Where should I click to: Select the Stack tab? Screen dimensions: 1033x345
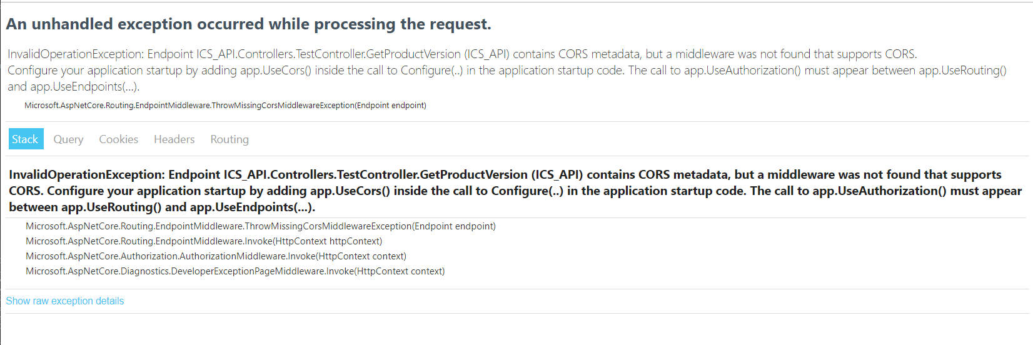coord(26,139)
